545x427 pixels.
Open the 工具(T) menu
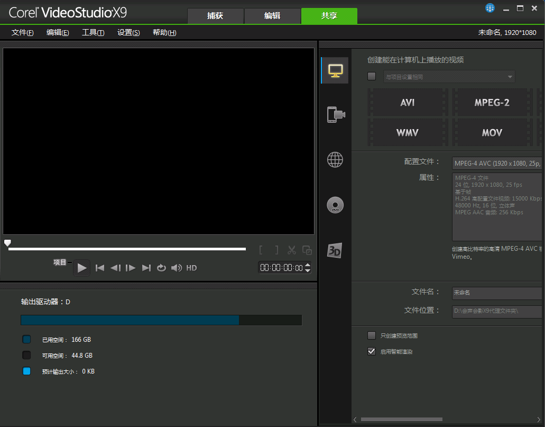[x=93, y=32]
